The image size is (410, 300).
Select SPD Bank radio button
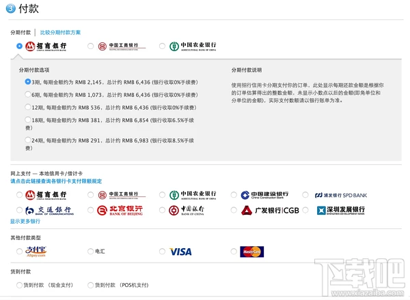tap(305, 195)
